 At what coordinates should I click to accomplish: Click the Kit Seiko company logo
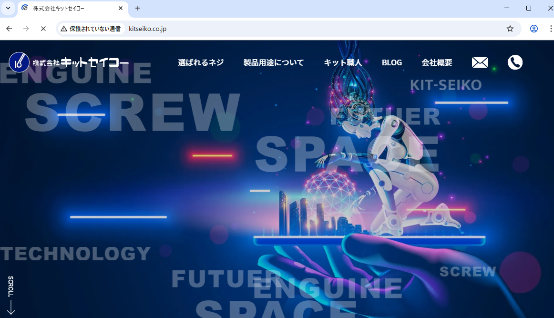68,62
